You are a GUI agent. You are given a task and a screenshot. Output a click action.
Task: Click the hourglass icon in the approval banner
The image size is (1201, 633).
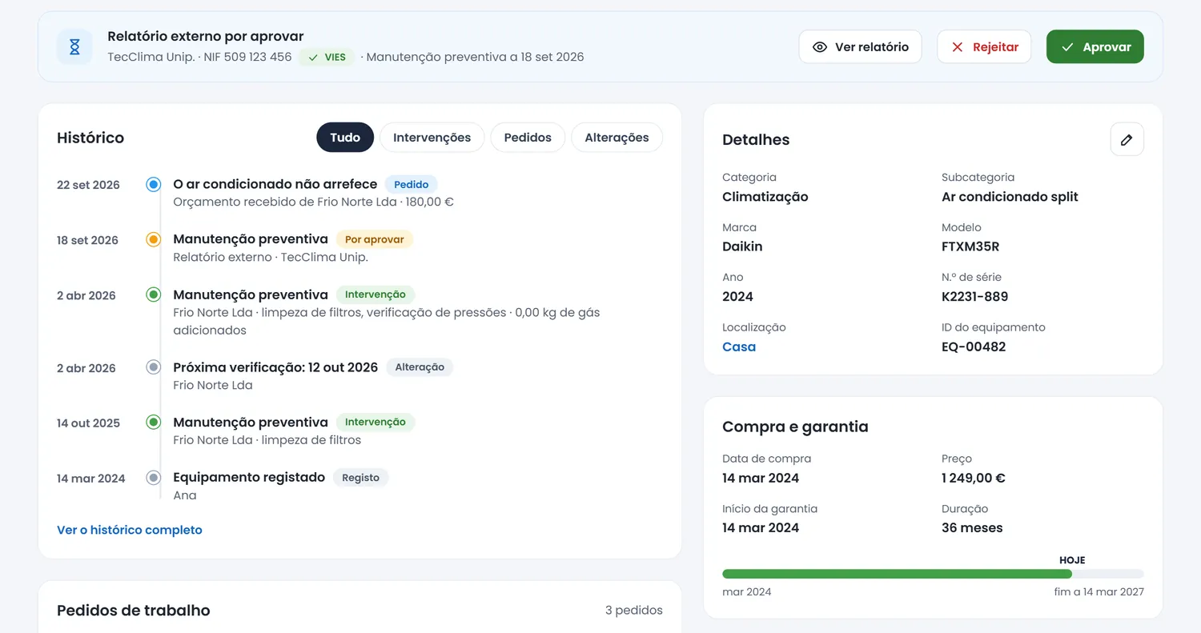click(74, 46)
